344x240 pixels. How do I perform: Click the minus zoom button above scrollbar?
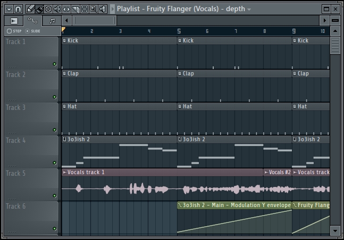coord(335,21)
